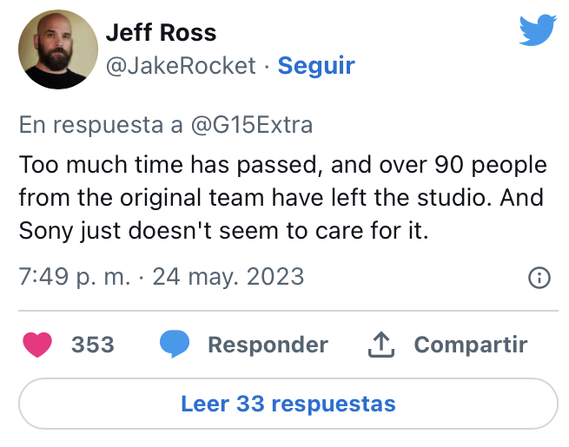Viewport: 569px width, 447px height.
Task: Click 'Sony just doesn't seem to care' line
Action: pos(223,231)
